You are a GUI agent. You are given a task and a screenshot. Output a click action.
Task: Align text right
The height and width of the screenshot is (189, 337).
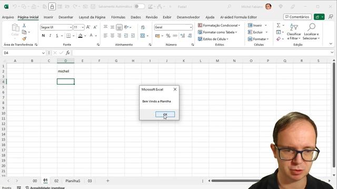coord(120,36)
